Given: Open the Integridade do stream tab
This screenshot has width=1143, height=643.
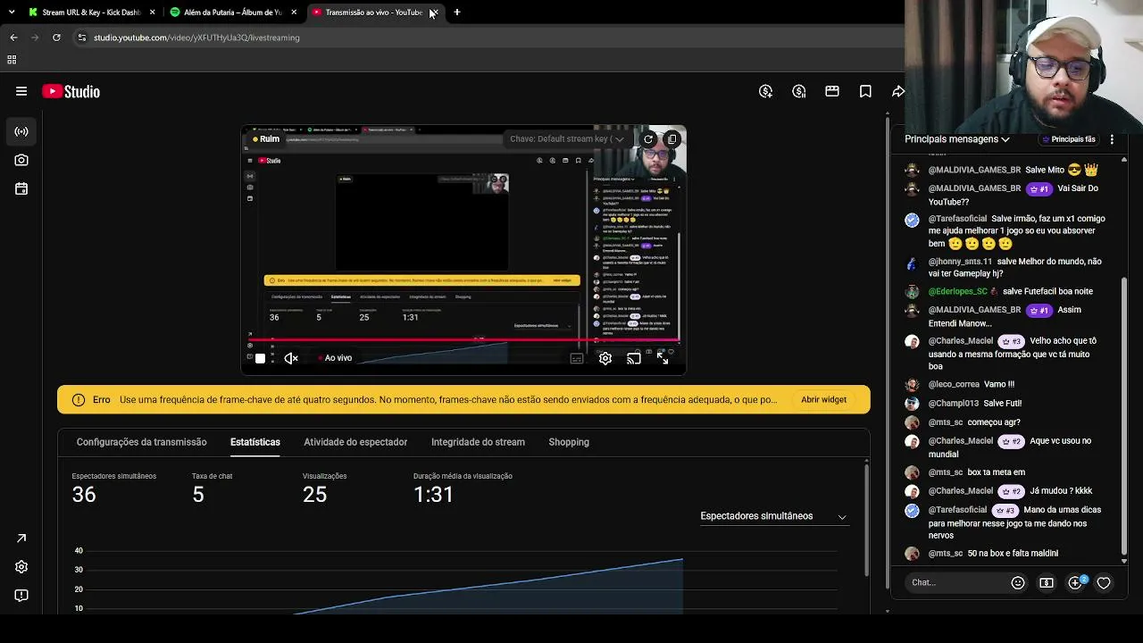Looking at the screenshot, I should click(478, 442).
